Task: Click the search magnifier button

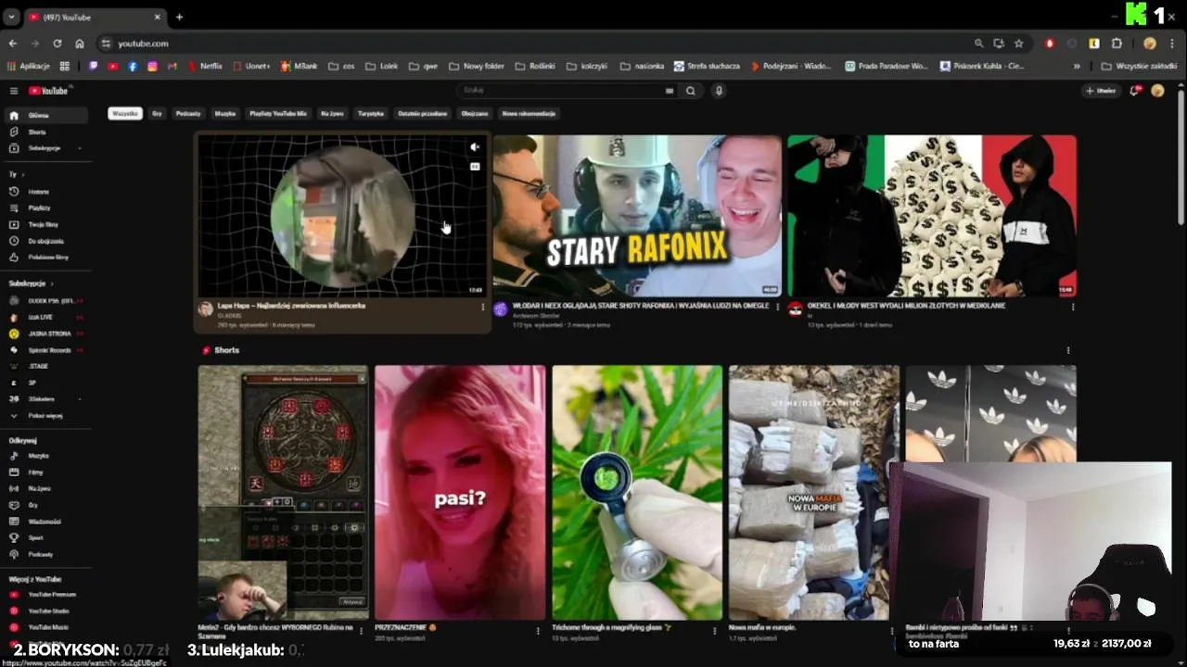Action: 690,91
